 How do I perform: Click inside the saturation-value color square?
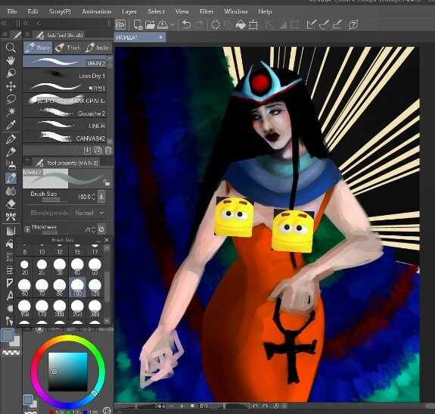tap(68, 372)
